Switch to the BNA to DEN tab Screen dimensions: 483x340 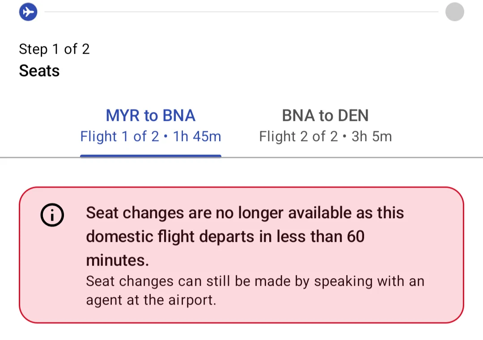pyautogui.click(x=325, y=116)
